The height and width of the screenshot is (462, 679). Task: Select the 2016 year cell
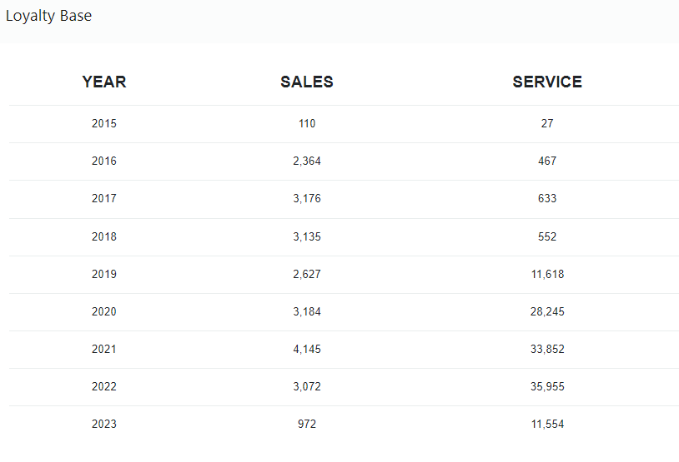(x=104, y=161)
